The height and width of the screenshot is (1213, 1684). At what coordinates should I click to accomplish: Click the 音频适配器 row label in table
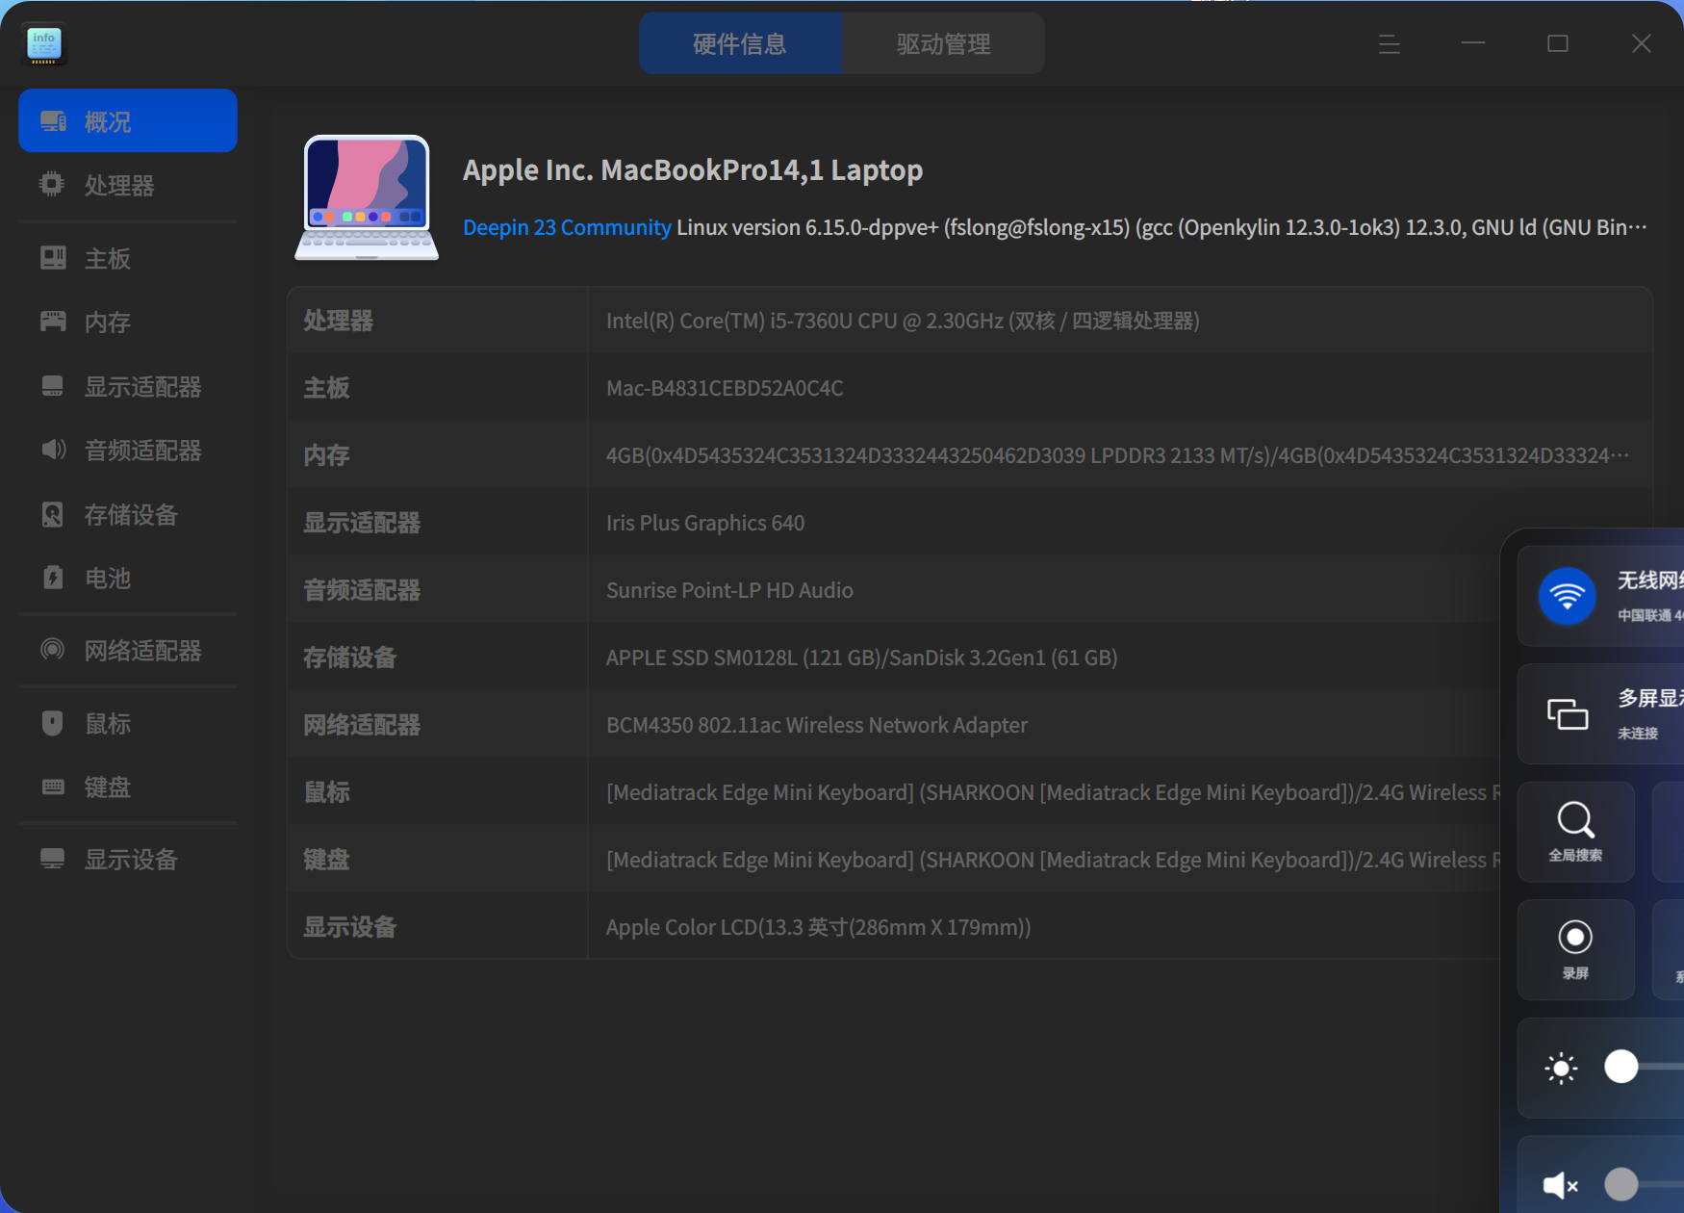tap(363, 590)
